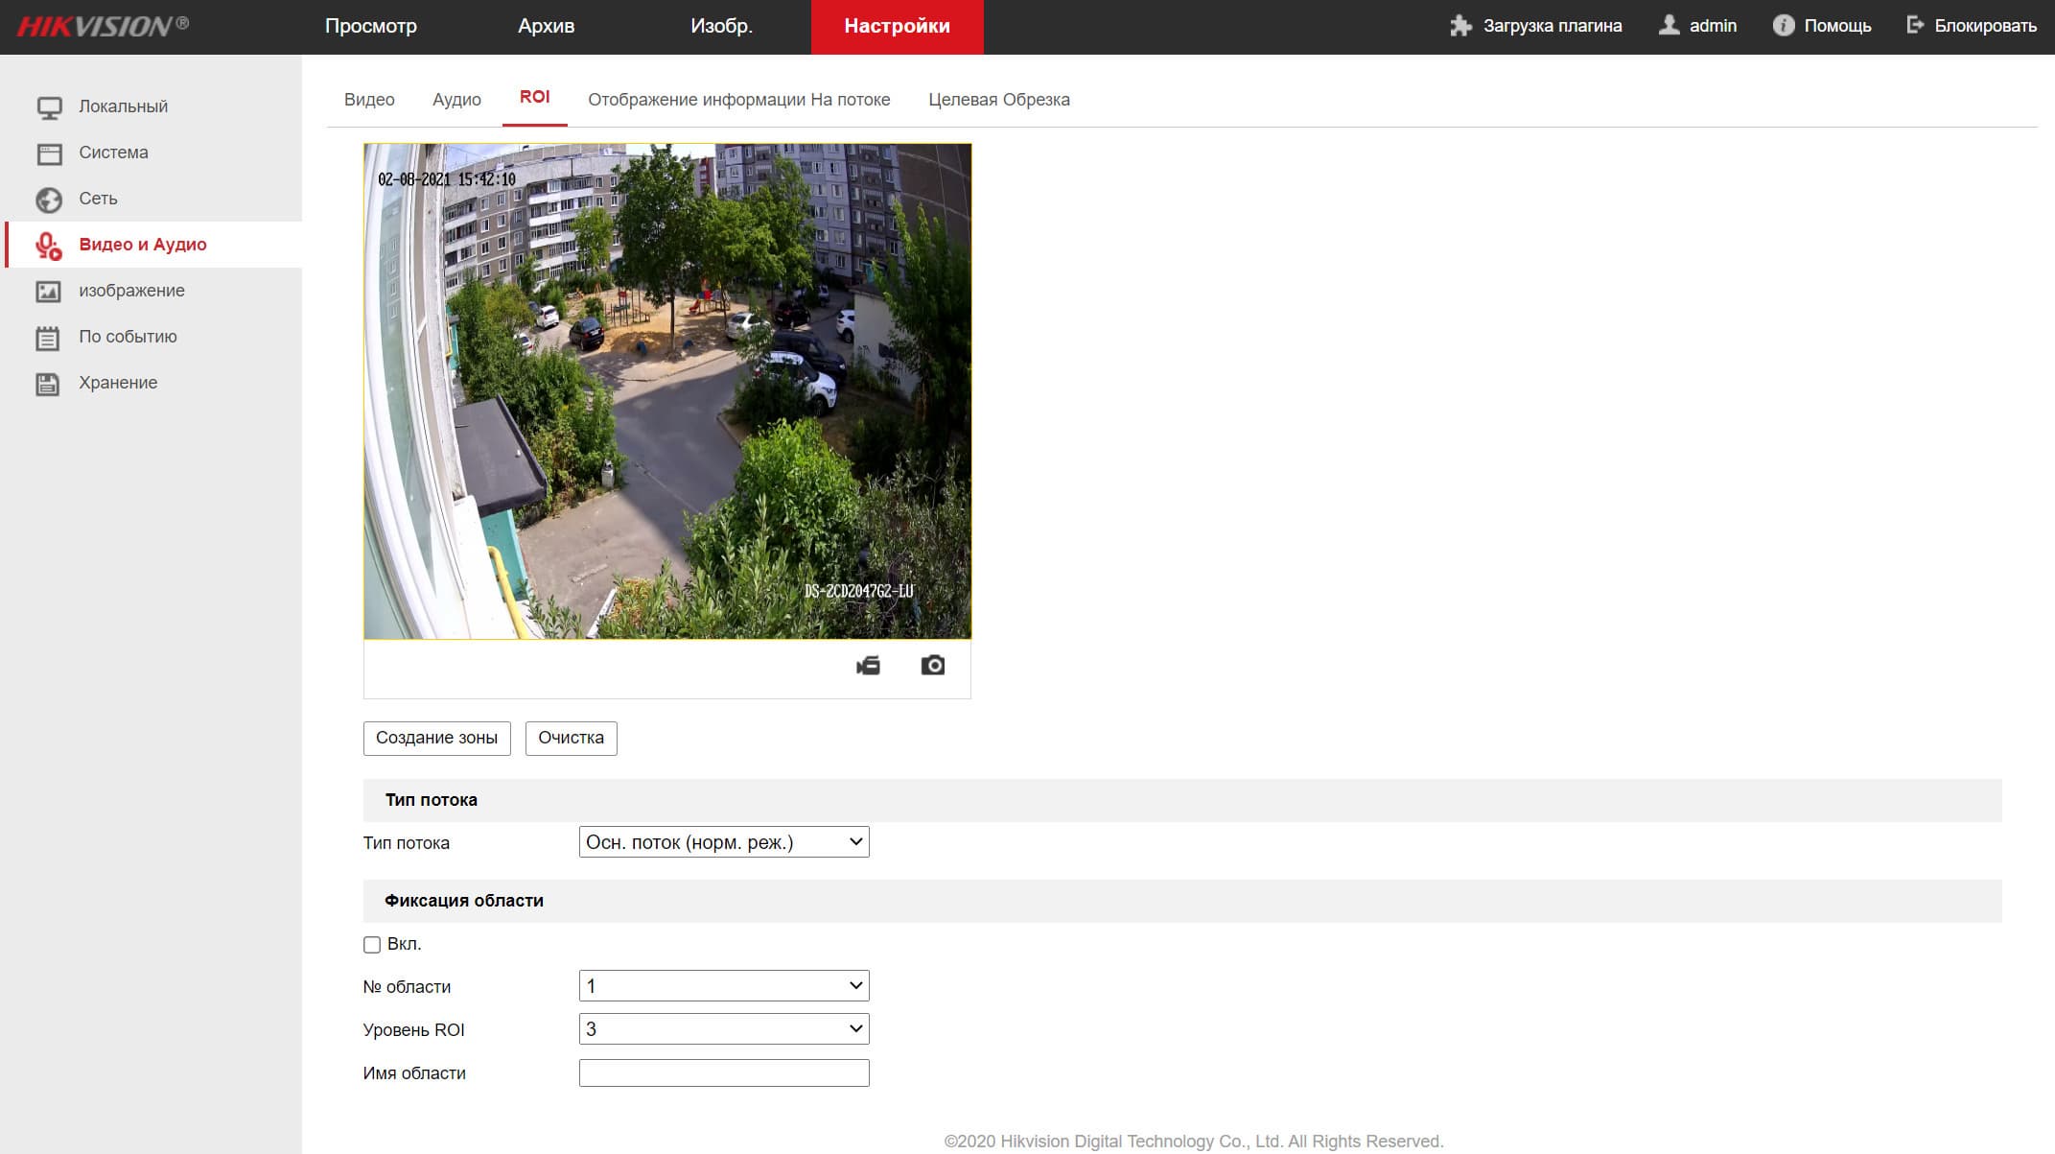Viewport: 2055px width, 1154px height.
Task: Click the event calendar icon in sidebar
Action: tap(48, 338)
